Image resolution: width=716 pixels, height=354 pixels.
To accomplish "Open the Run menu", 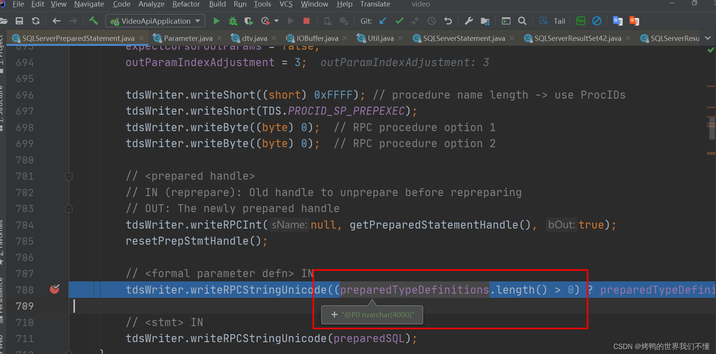I will (x=240, y=4).
